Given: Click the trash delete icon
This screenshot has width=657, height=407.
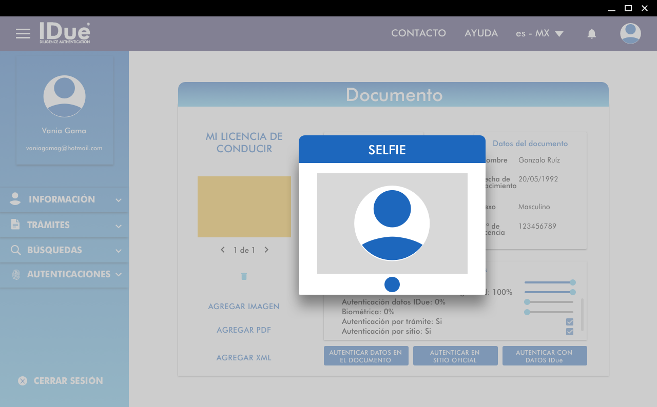Looking at the screenshot, I should pyautogui.click(x=244, y=276).
